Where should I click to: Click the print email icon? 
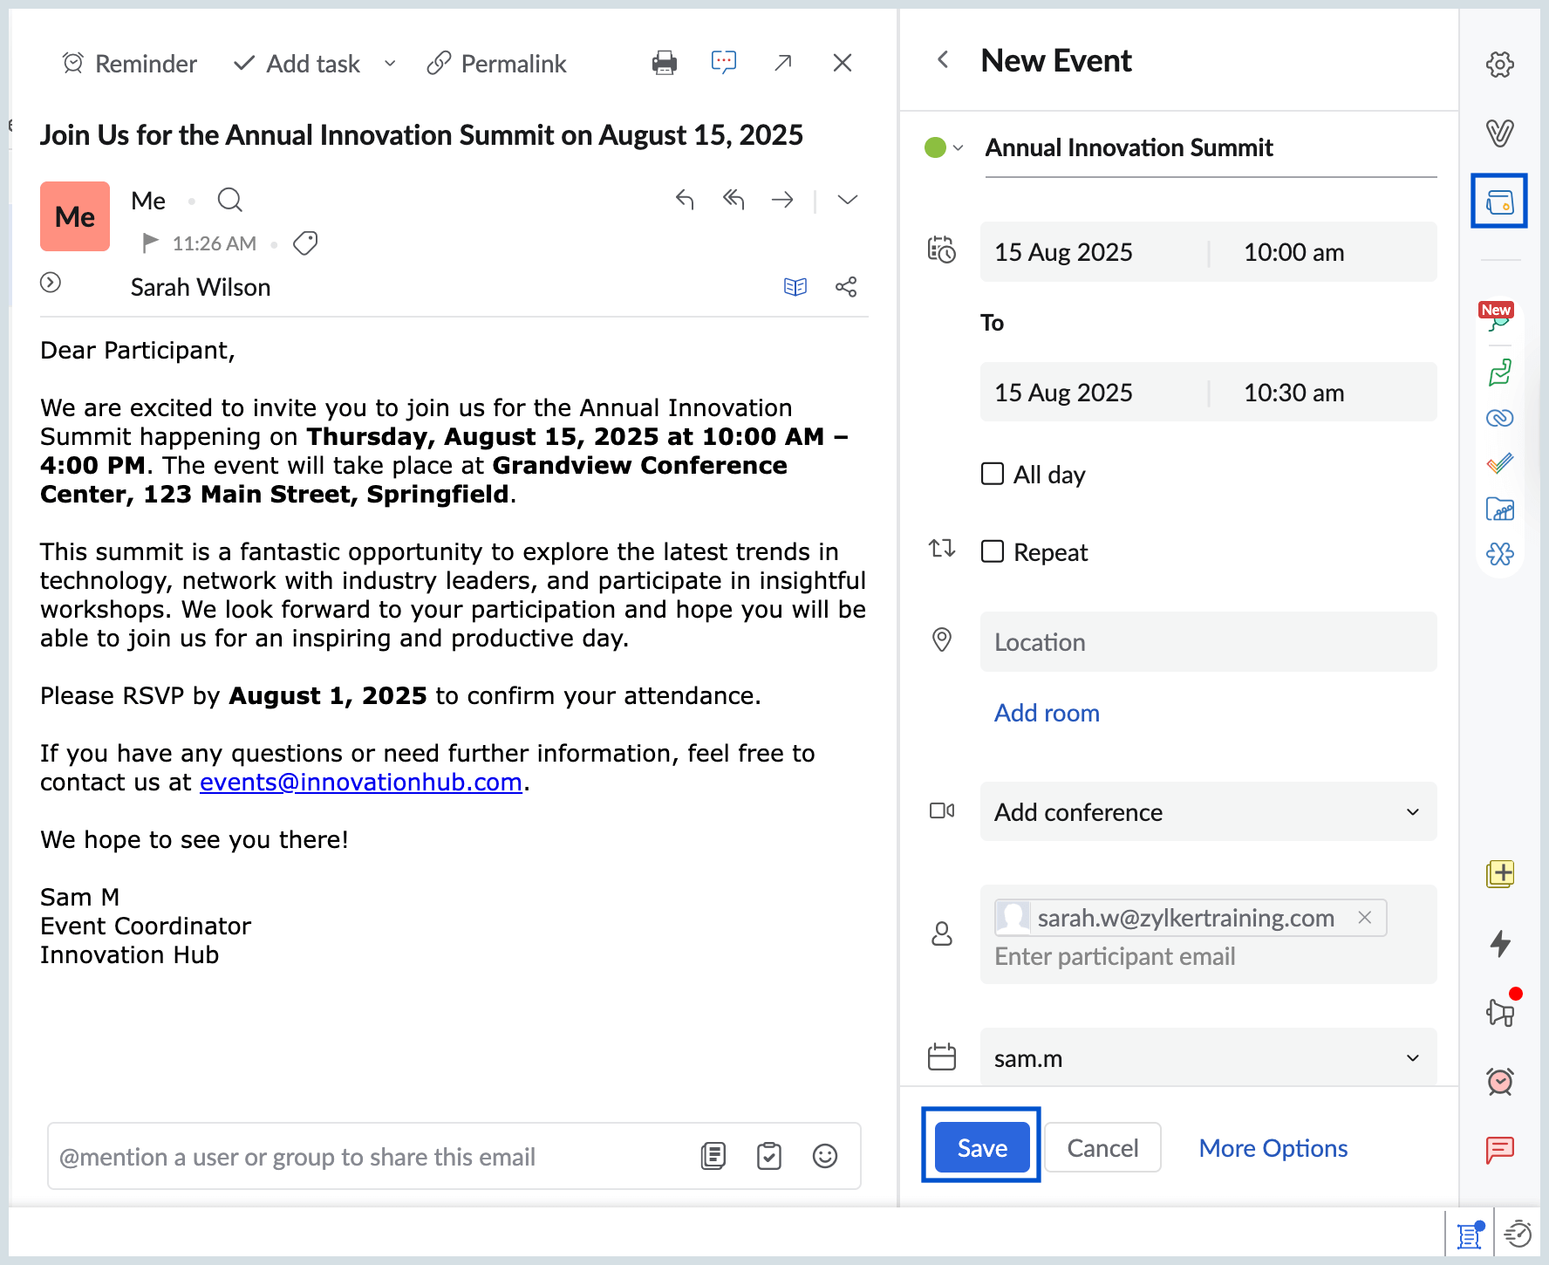point(664,63)
